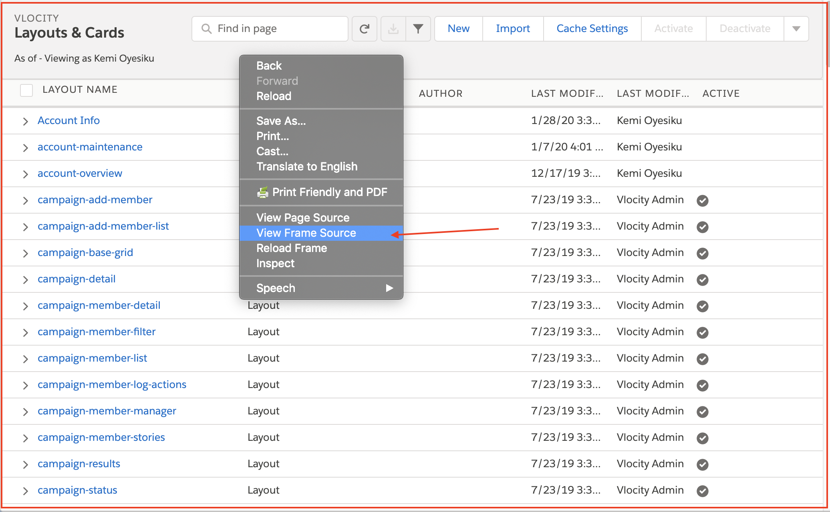The width and height of the screenshot is (830, 512).
Task: Open the Speech submenu
Action: click(x=321, y=288)
